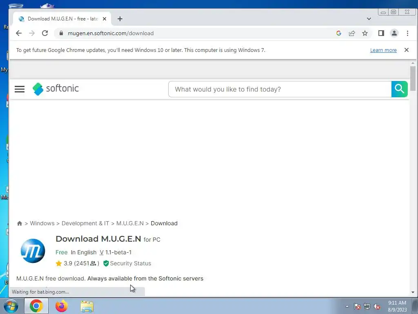418x314 pixels.
Task: Select the Download M.U.G.E.N tab
Action: [x=62, y=19]
